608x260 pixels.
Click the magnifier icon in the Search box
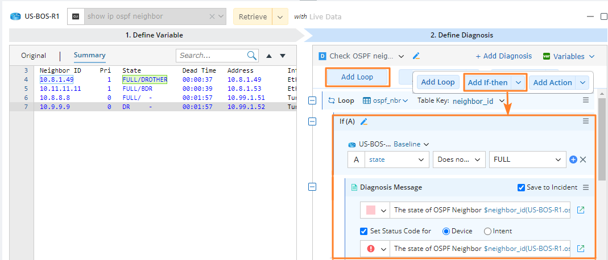(252, 56)
